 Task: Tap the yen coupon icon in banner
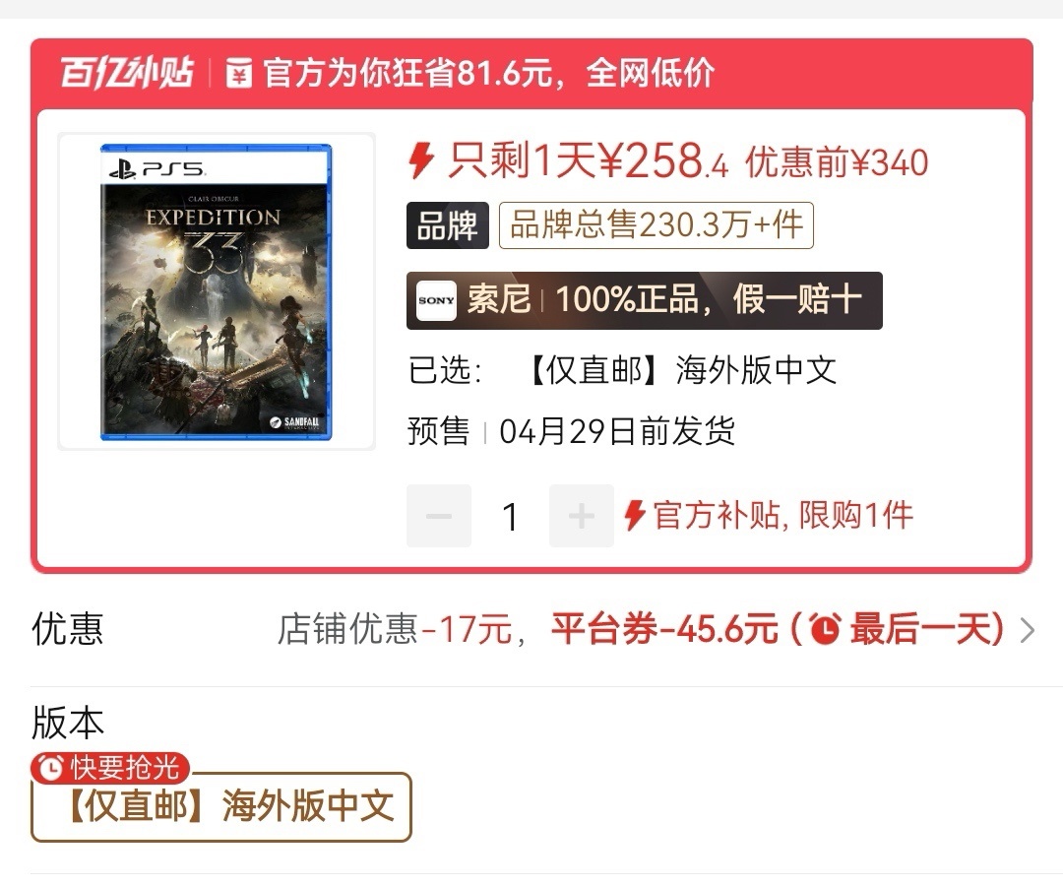tap(238, 73)
